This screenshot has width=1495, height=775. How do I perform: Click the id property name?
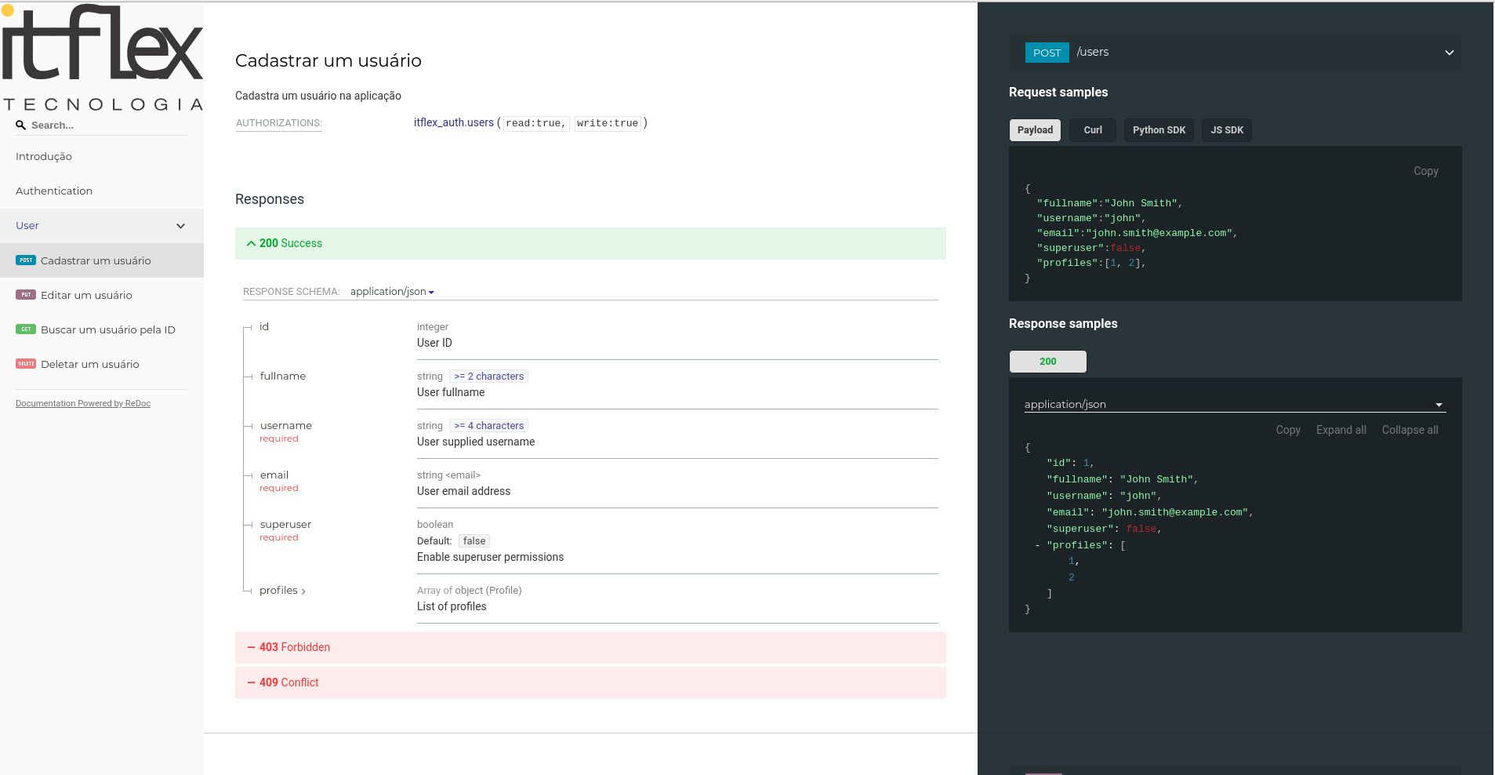point(264,327)
